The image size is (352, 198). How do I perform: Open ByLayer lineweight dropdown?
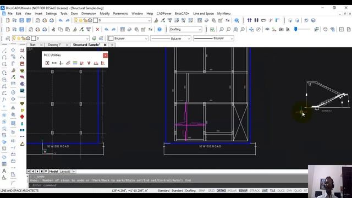click(213, 38)
